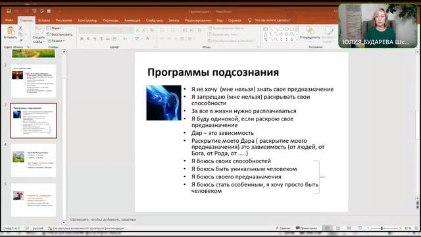The height and width of the screenshot is (237, 421).
Task: Toggle text shadow (S) formatting
Action: [x=101, y=39]
